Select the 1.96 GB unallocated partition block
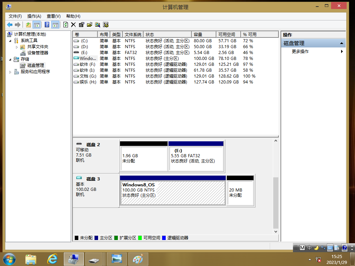 pos(144,156)
